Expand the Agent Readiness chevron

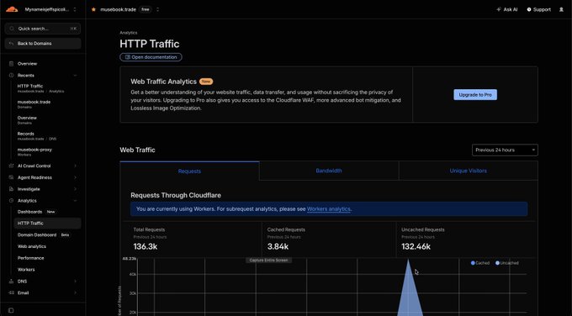[x=75, y=177]
